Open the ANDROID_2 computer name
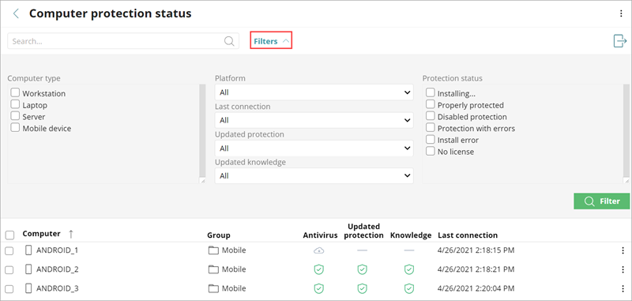Image resolution: width=632 pixels, height=301 pixels. pyautogui.click(x=57, y=269)
